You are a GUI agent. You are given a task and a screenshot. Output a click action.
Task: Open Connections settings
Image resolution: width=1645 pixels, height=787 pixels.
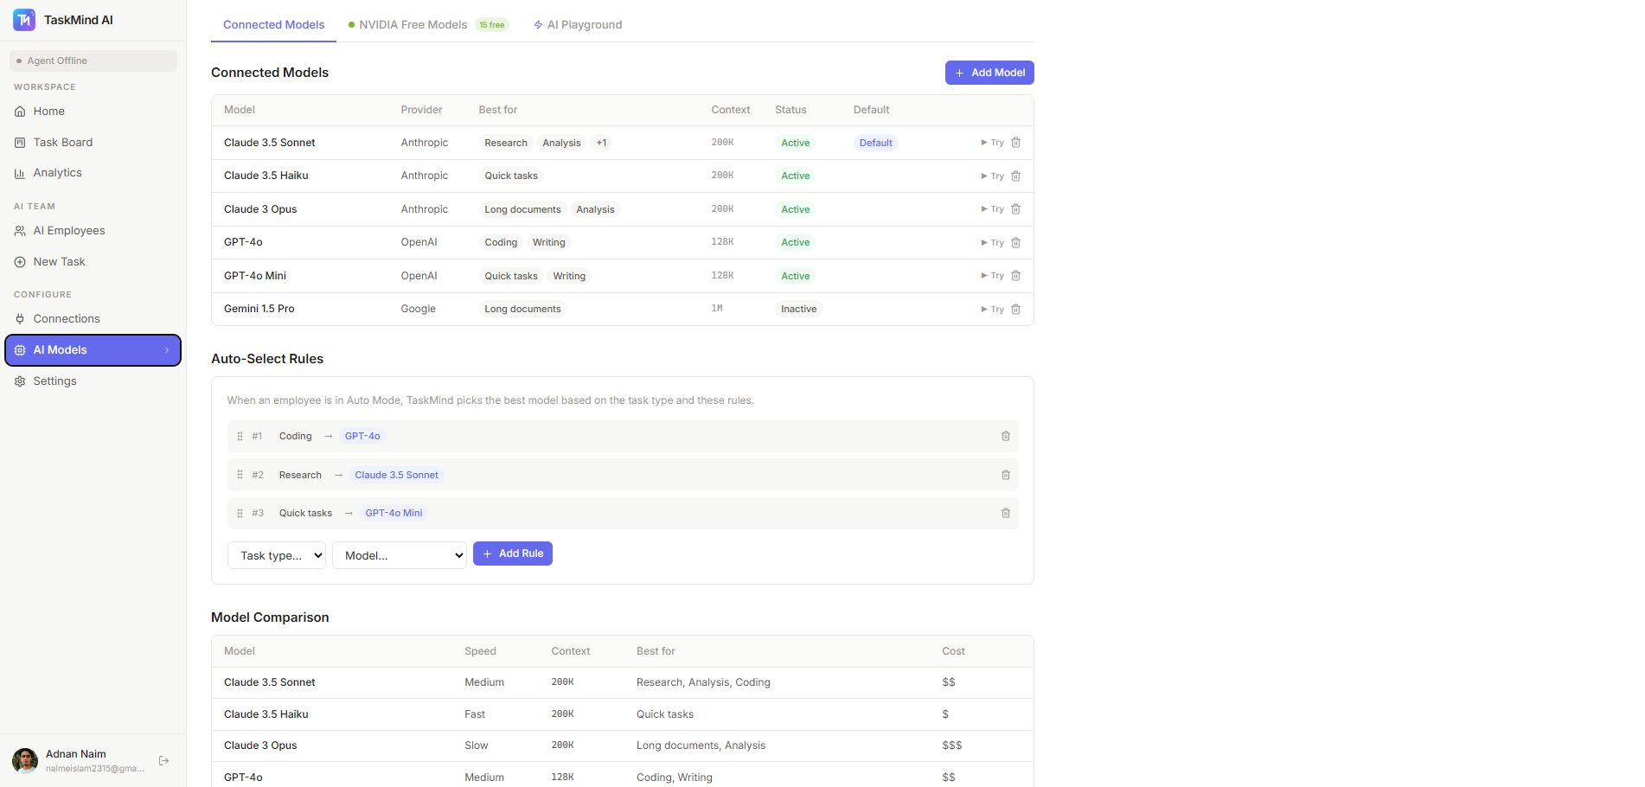click(93, 319)
